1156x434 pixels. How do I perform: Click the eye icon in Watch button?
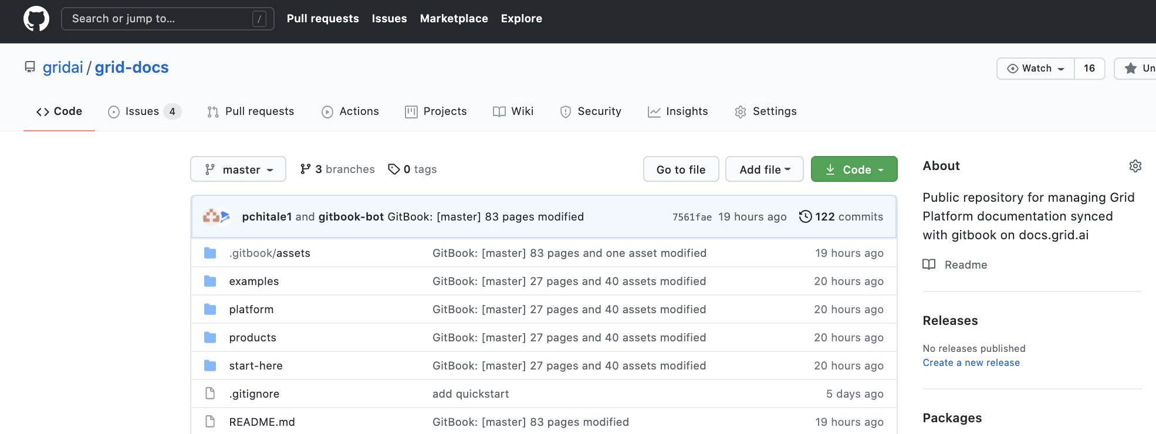coord(1013,69)
